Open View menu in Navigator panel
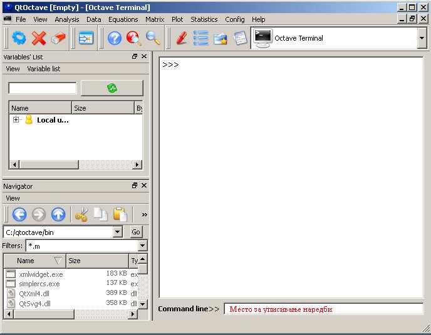Image resolution: width=431 pixels, height=335 pixels. click(13, 198)
